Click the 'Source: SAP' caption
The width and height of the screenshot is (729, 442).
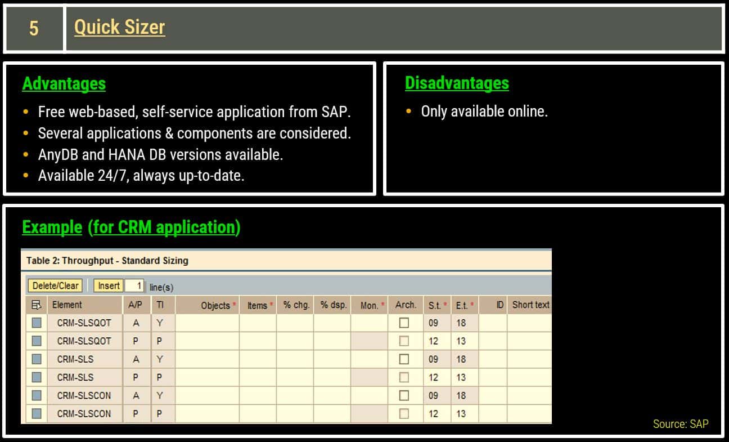click(x=681, y=424)
